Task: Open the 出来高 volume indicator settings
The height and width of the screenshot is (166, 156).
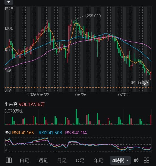Action: coord(11,104)
